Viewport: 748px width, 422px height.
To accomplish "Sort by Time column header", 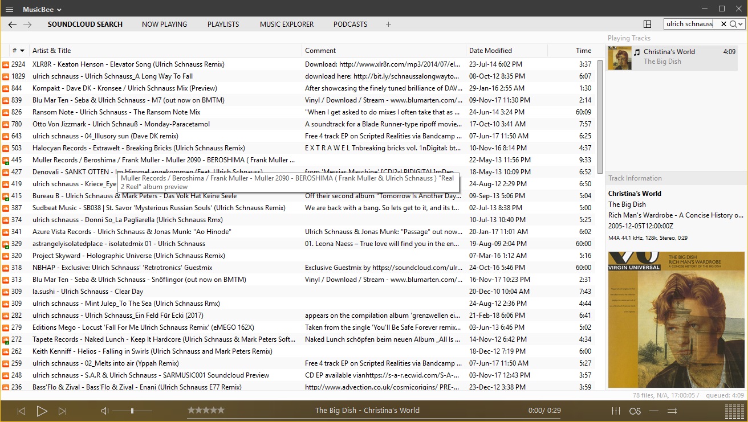I will pyautogui.click(x=571, y=51).
